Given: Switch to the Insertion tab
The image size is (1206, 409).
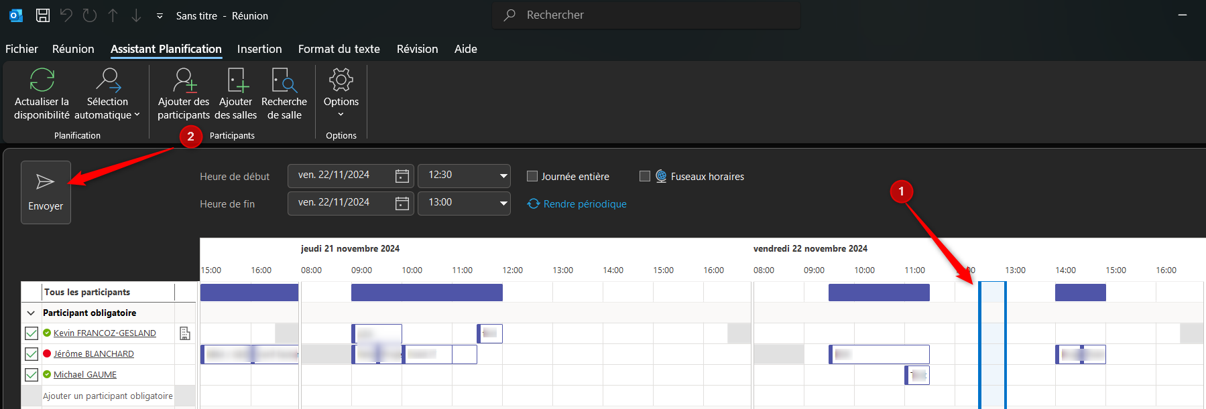Looking at the screenshot, I should tap(259, 49).
